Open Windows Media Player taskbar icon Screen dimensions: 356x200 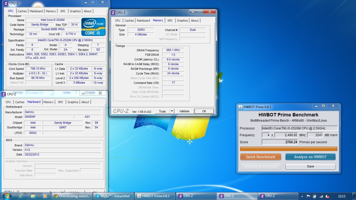45,196
